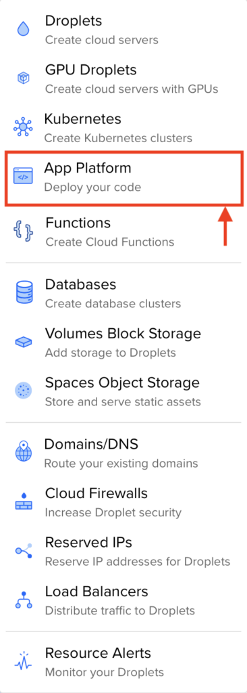Open the Droplets menu item
Image resolution: width=247 pixels, height=693 pixels.
tap(123, 30)
